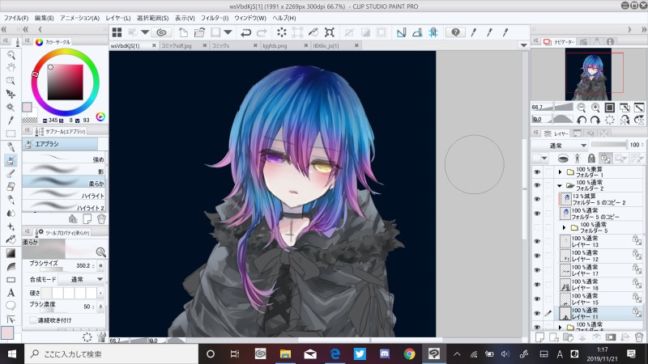The width and height of the screenshot is (648, 364).
Task: Click the new raster layer icon
Action: coord(539,337)
